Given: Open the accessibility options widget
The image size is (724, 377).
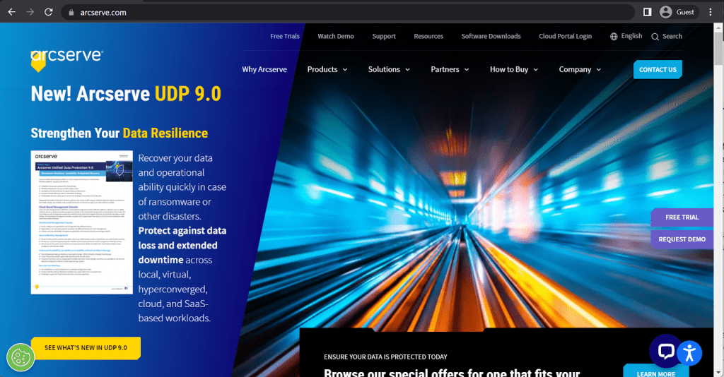Looking at the screenshot, I should point(690,352).
